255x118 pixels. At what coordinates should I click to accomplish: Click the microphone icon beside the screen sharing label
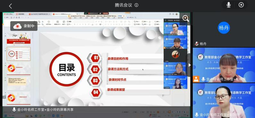[14, 110]
